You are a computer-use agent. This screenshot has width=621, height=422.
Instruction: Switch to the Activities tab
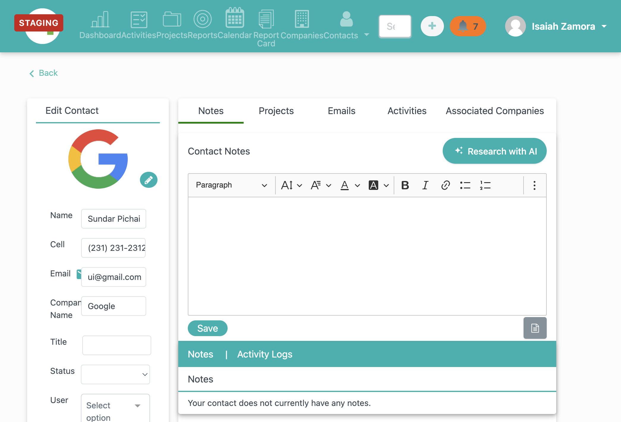(407, 111)
